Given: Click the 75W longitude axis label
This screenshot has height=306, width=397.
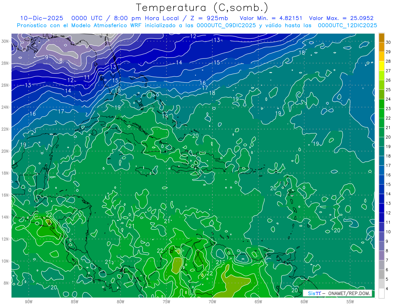Looking at the screenshot, I should [166, 302].
